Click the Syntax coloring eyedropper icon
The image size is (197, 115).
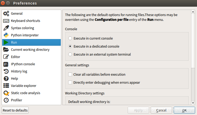[x=6, y=28]
